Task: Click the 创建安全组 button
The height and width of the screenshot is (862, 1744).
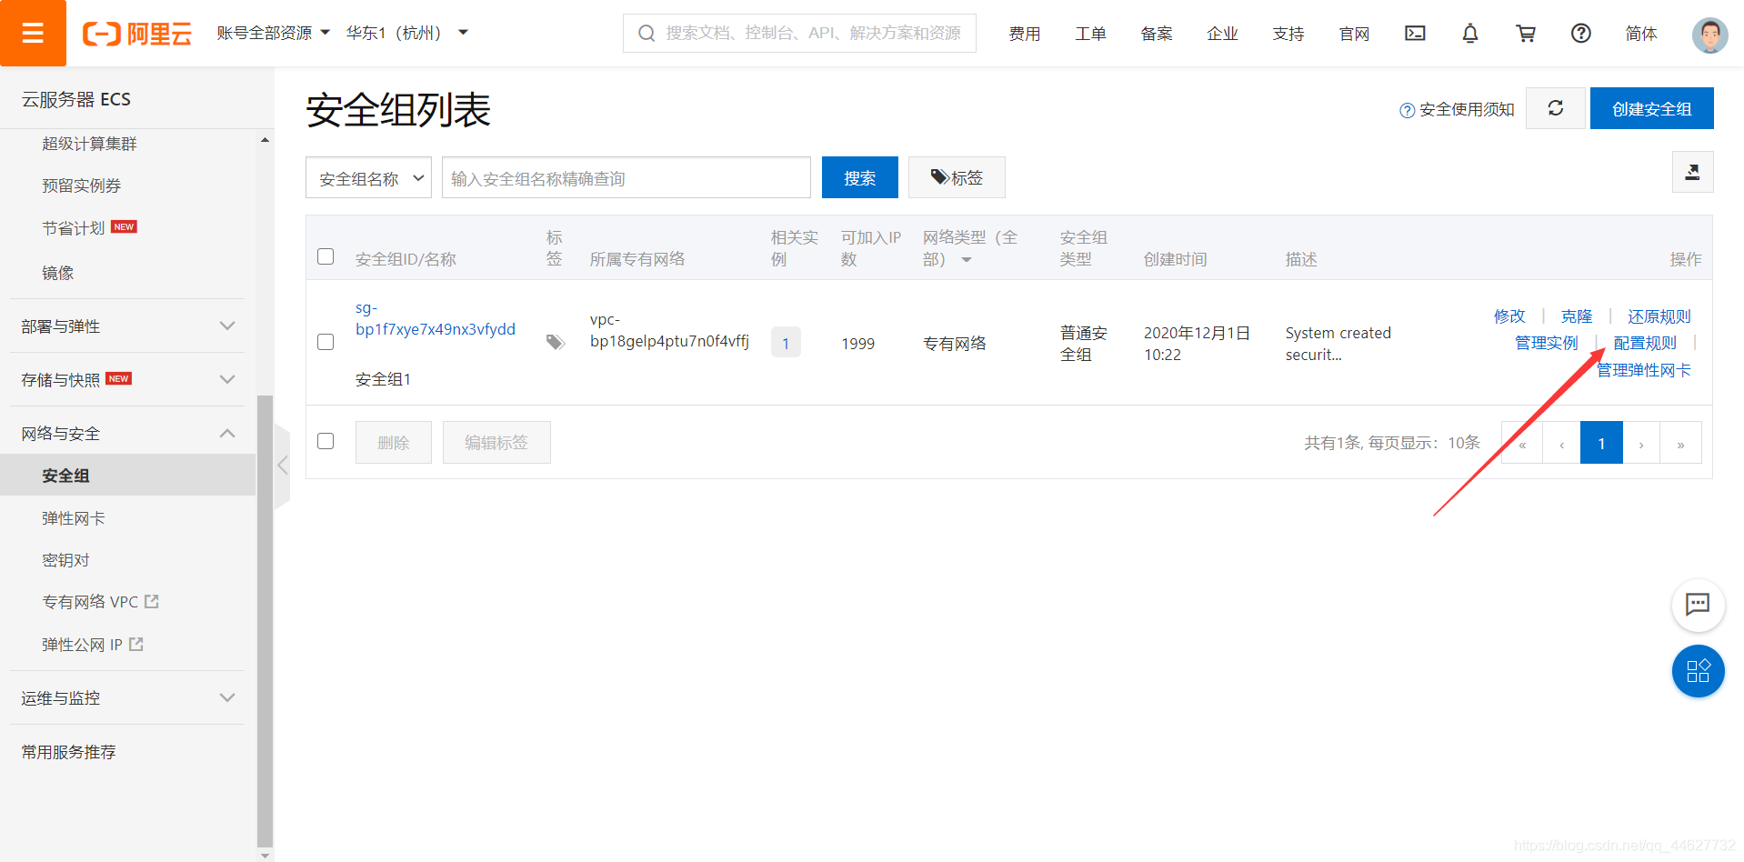Action: pos(1651,108)
